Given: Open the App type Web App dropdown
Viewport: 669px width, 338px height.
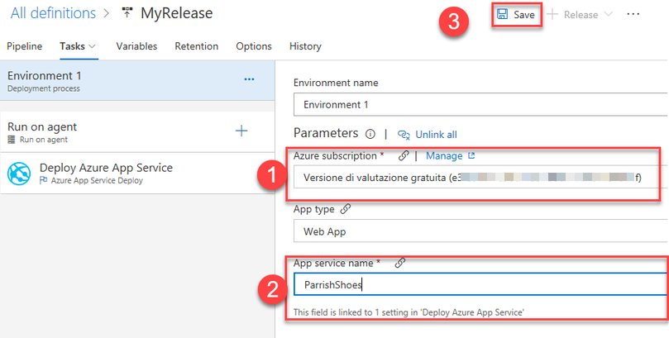Looking at the screenshot, I should (x=480, y=231).
